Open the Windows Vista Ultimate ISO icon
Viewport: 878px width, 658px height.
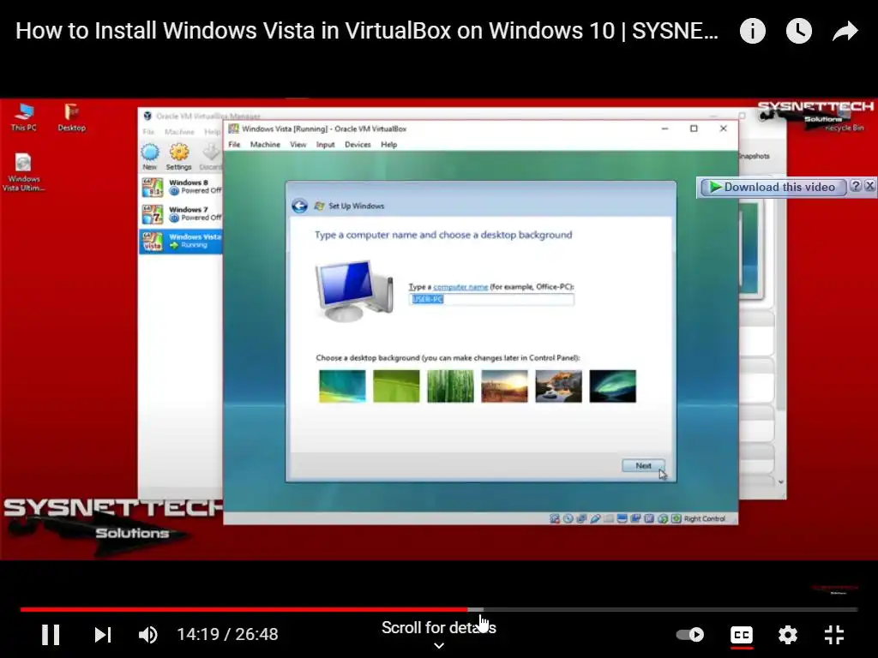tap(23, 172)
